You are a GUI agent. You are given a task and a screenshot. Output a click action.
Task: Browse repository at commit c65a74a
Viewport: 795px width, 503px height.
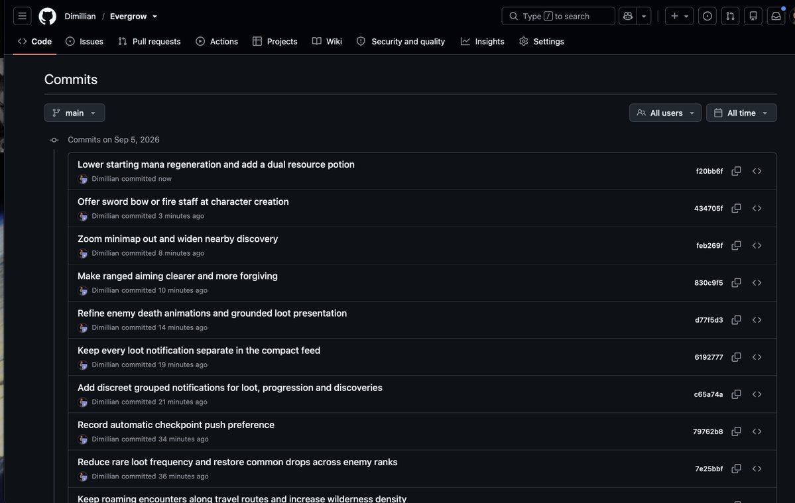pos(757,394)
